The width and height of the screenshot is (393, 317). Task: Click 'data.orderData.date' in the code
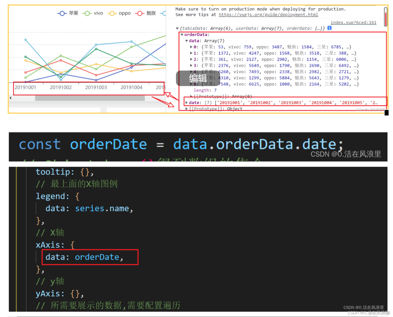coord(255,144)
